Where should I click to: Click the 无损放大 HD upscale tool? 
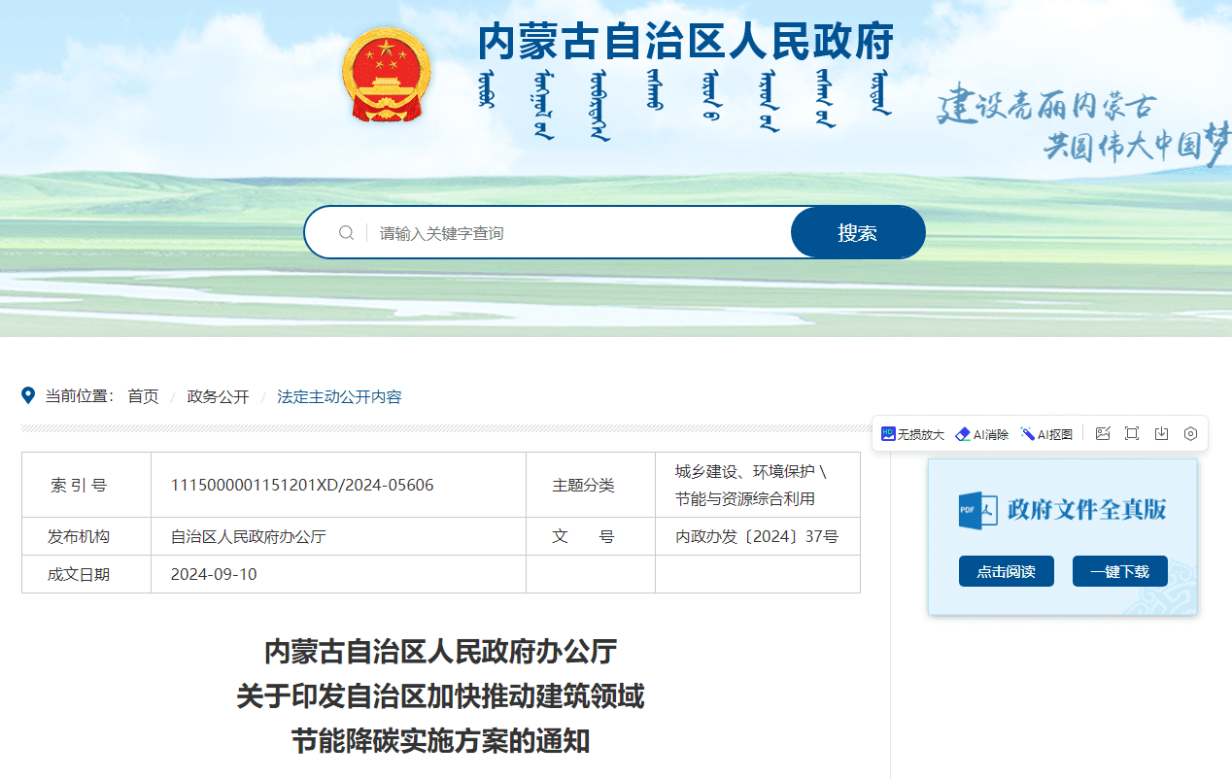coord(912,434)
